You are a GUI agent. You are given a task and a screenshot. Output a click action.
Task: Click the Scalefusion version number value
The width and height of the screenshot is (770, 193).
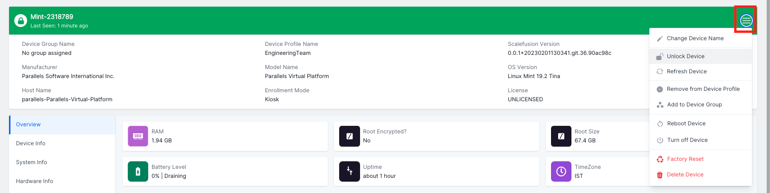coord(560,53)
